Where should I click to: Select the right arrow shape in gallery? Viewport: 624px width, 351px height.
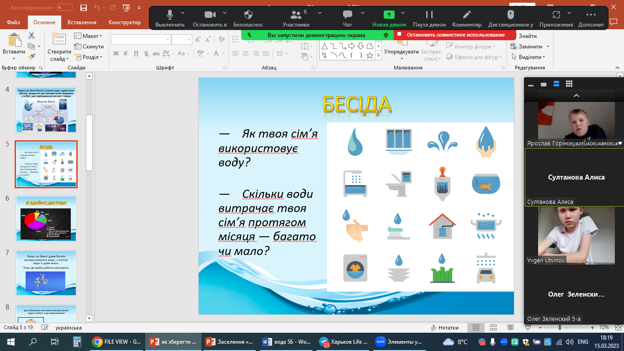point(351,46)
